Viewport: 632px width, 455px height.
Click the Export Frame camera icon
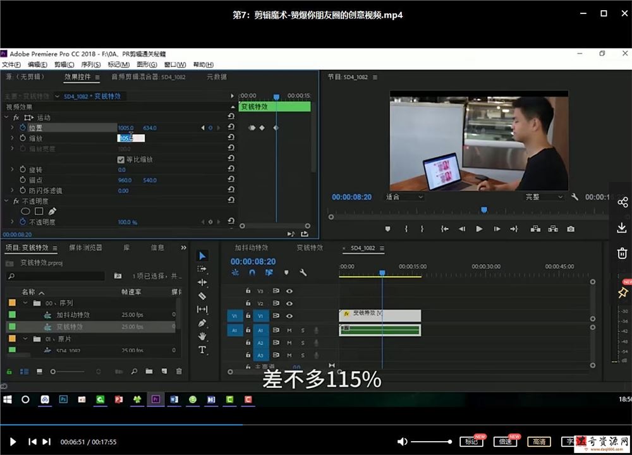point(571,229)
